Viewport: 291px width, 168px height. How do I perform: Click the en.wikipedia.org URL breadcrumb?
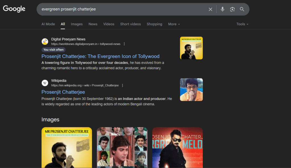tap(85, 86)
